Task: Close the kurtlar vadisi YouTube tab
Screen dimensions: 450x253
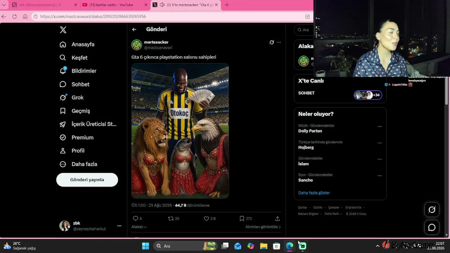Action: (146, 5)
